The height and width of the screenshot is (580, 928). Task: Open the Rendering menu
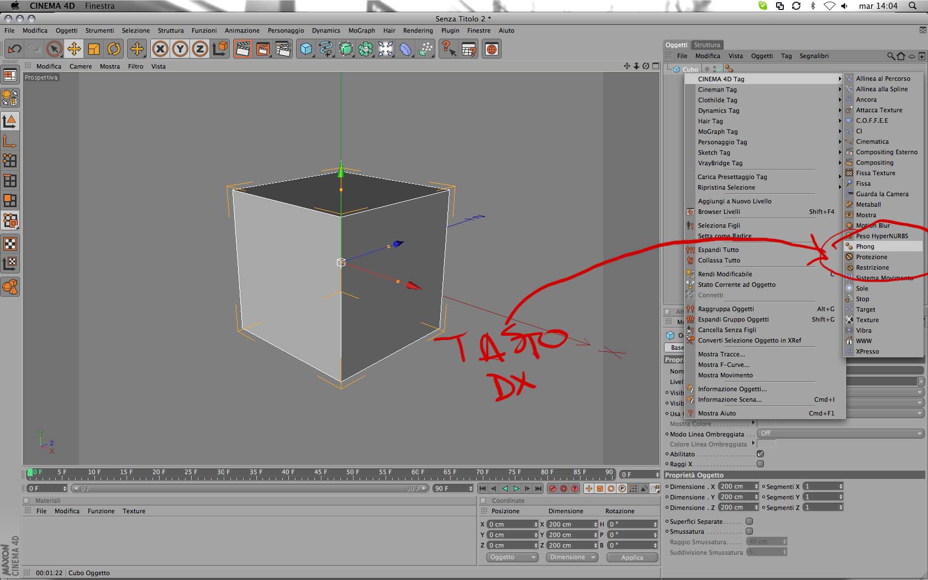418,30
